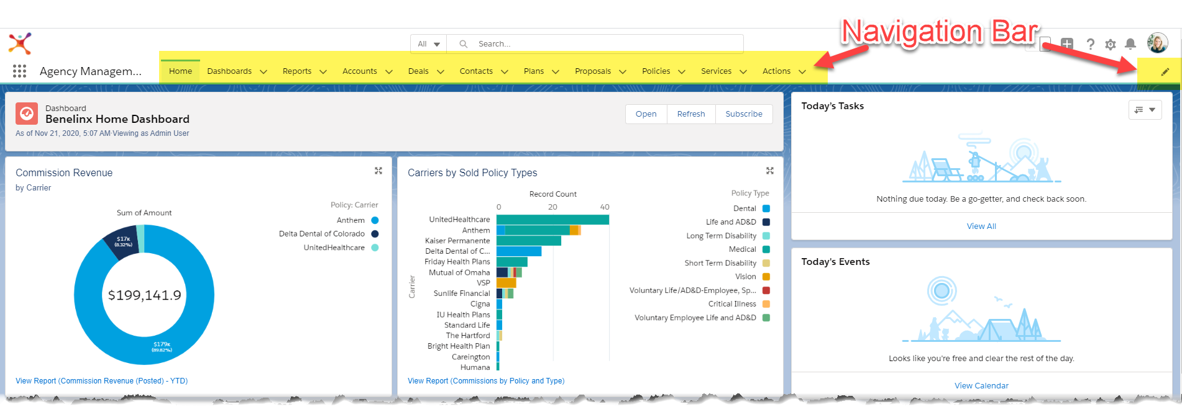Screen dimensions: 1182x412
Task: Expand the Deals tab chevron
Action: (x=441, y=71)
